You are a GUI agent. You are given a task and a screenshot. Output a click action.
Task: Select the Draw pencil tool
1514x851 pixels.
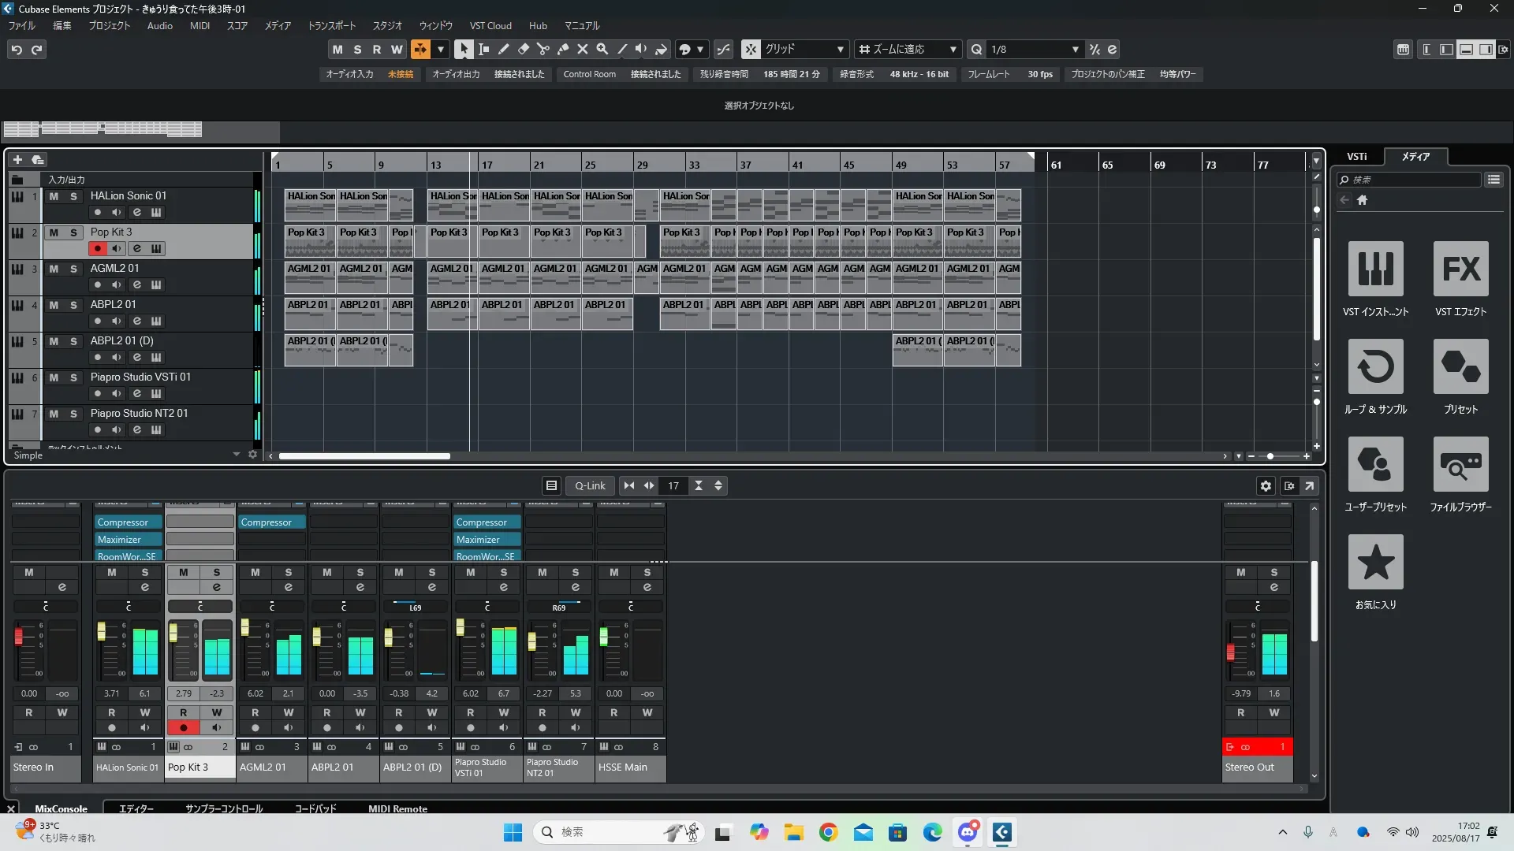[504, 49]
